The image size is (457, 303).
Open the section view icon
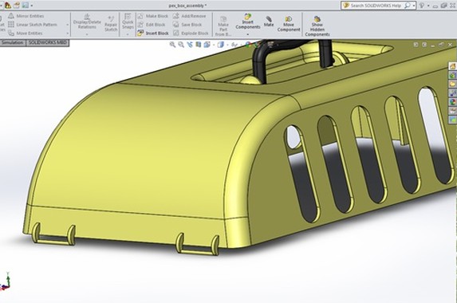[199, 45]
